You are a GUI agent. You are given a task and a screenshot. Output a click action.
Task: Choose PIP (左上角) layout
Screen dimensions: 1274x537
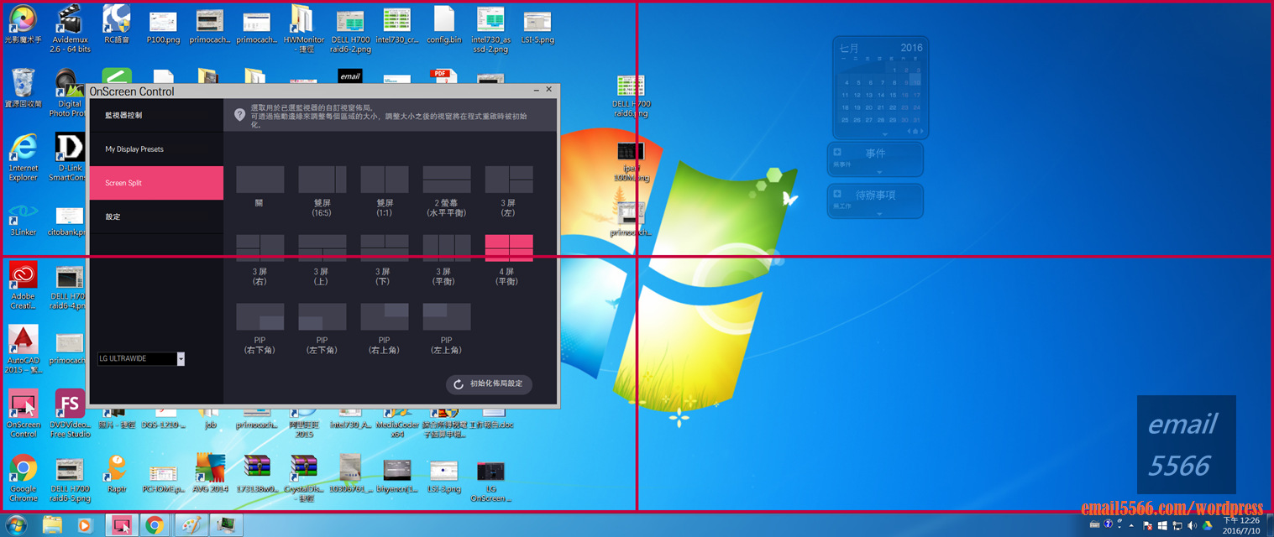pyautogui.click(x=447, y=317)
